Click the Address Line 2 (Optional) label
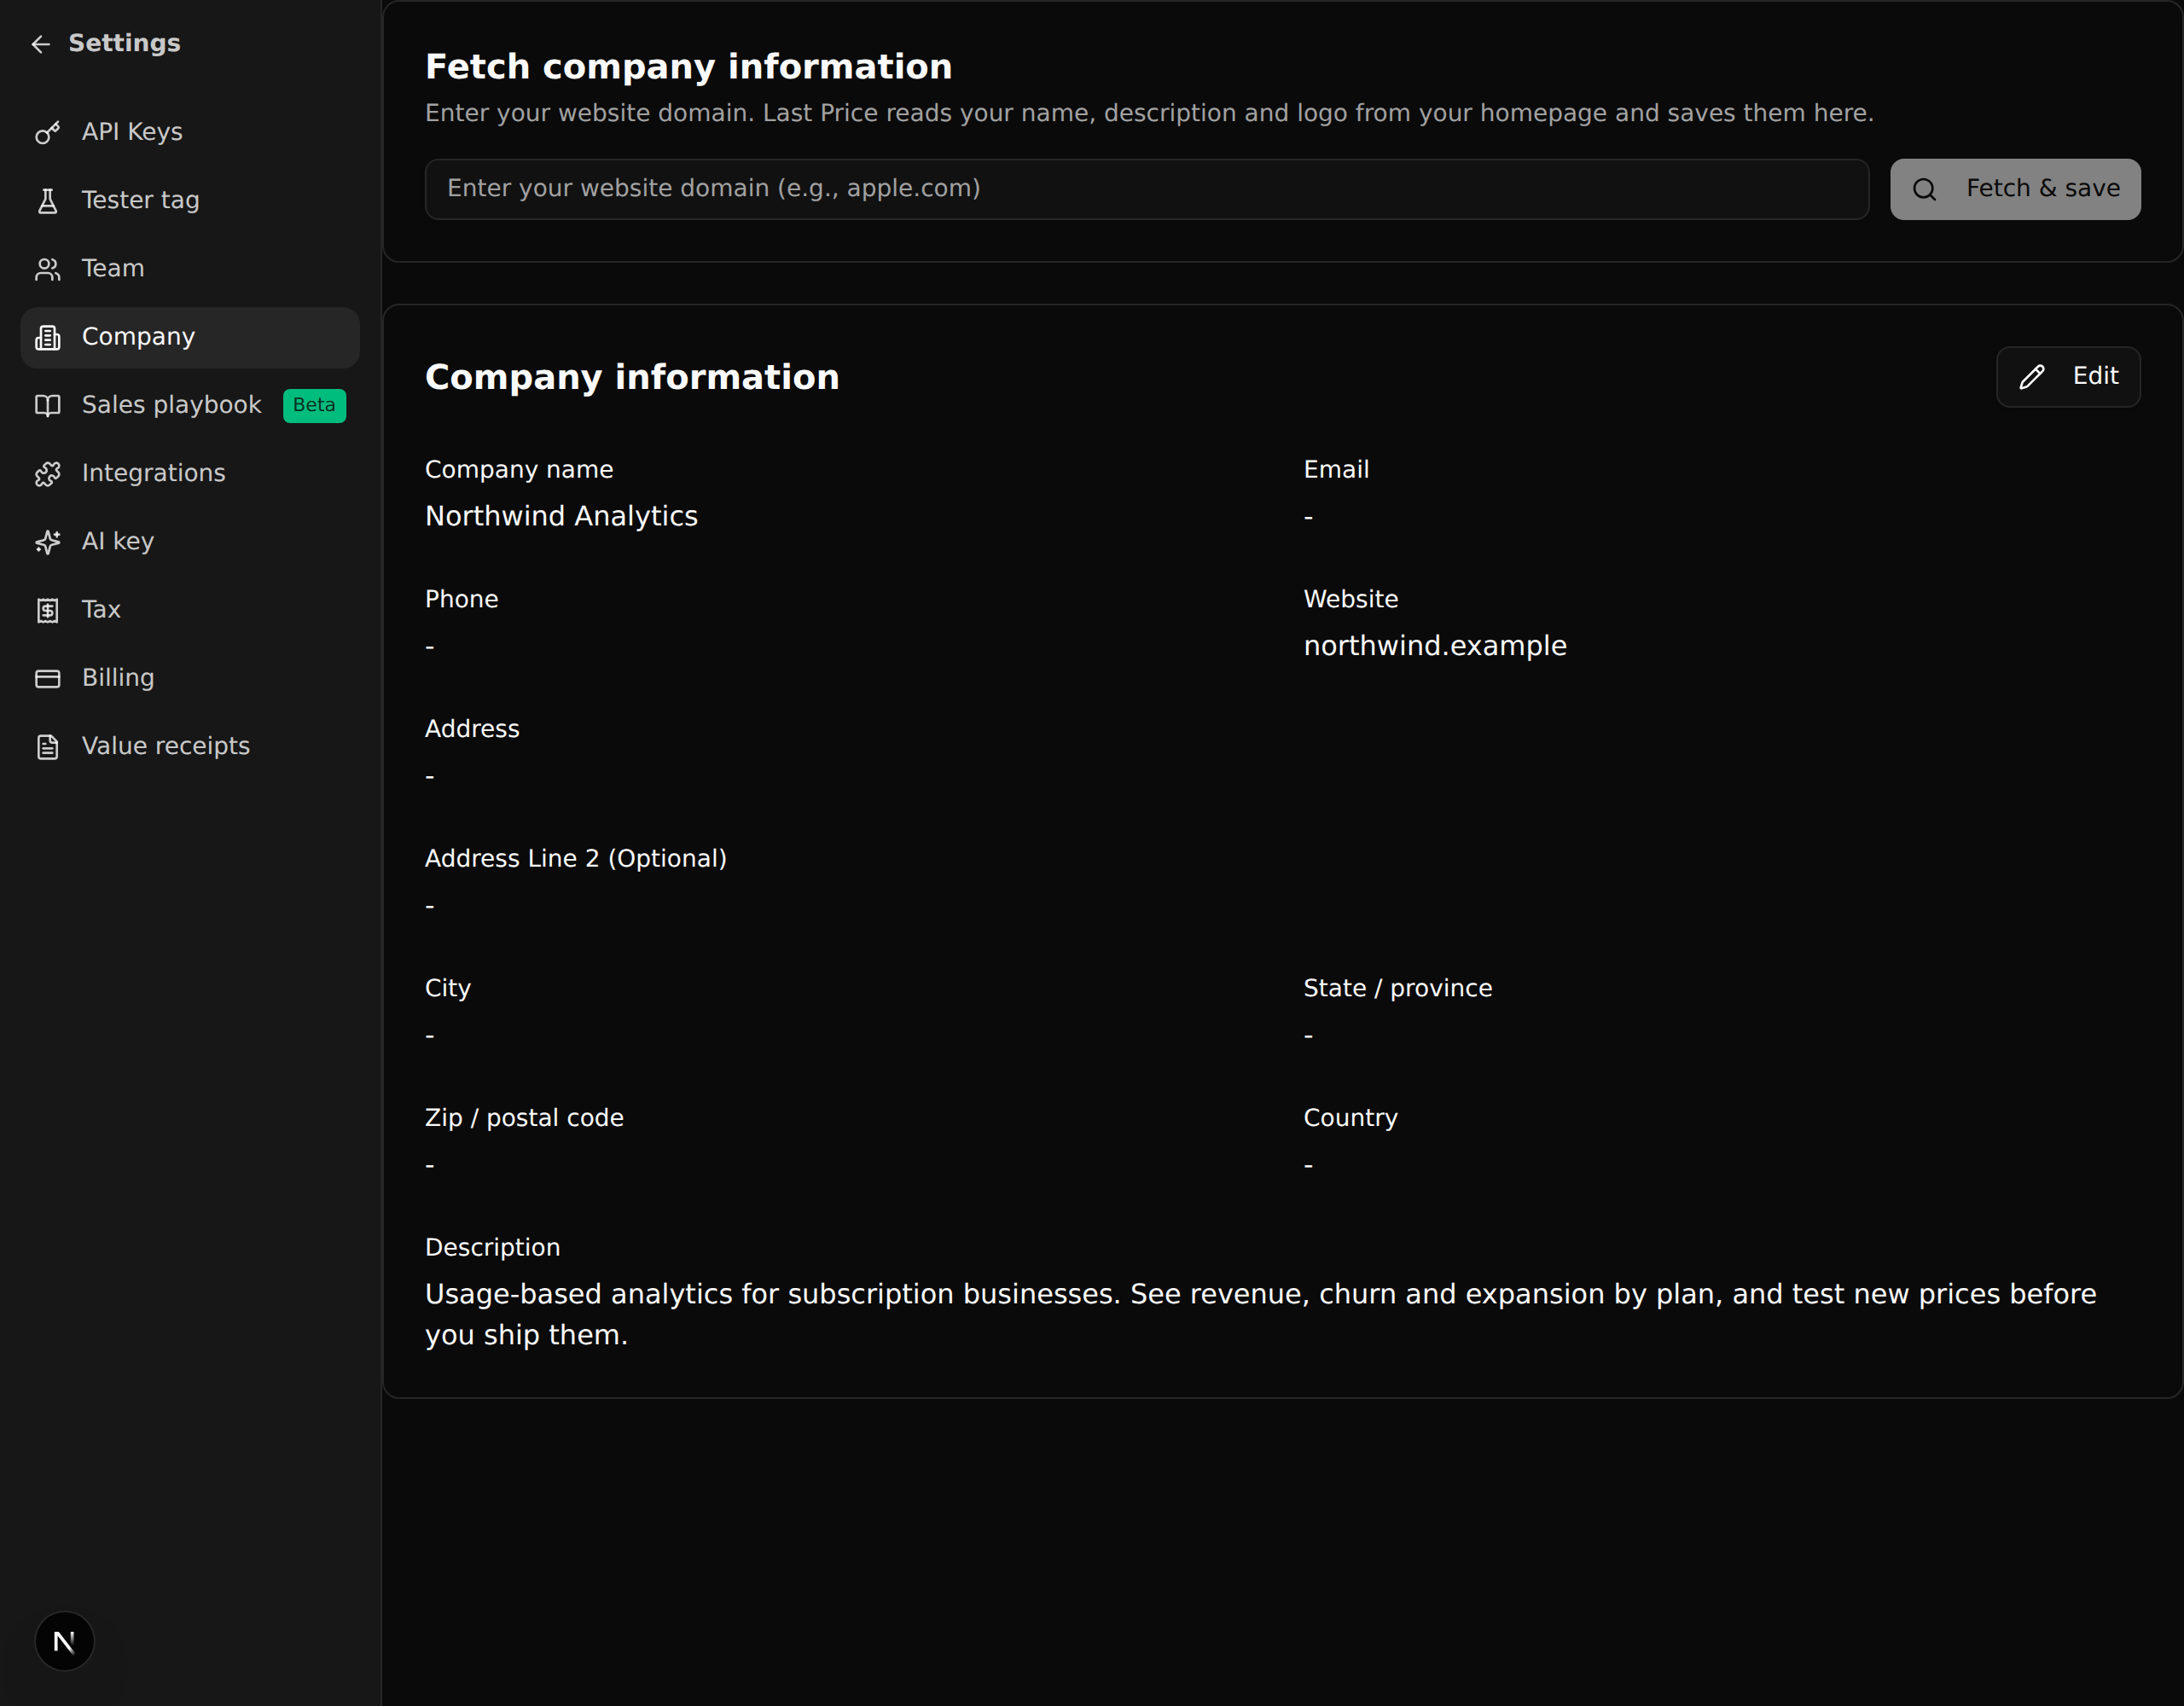2184x1706 pixels. coord(576,858)
